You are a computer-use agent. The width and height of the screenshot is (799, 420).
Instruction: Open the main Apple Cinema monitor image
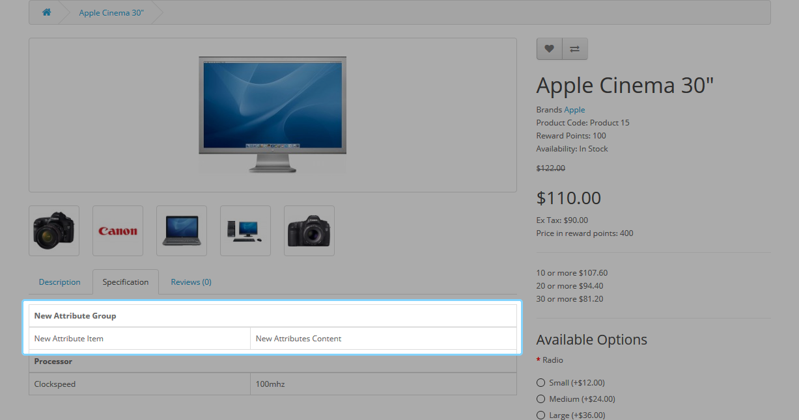[273, 115]
